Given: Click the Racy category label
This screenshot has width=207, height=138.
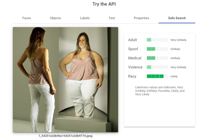Looking at the screenshot, I should pos(132,76).
